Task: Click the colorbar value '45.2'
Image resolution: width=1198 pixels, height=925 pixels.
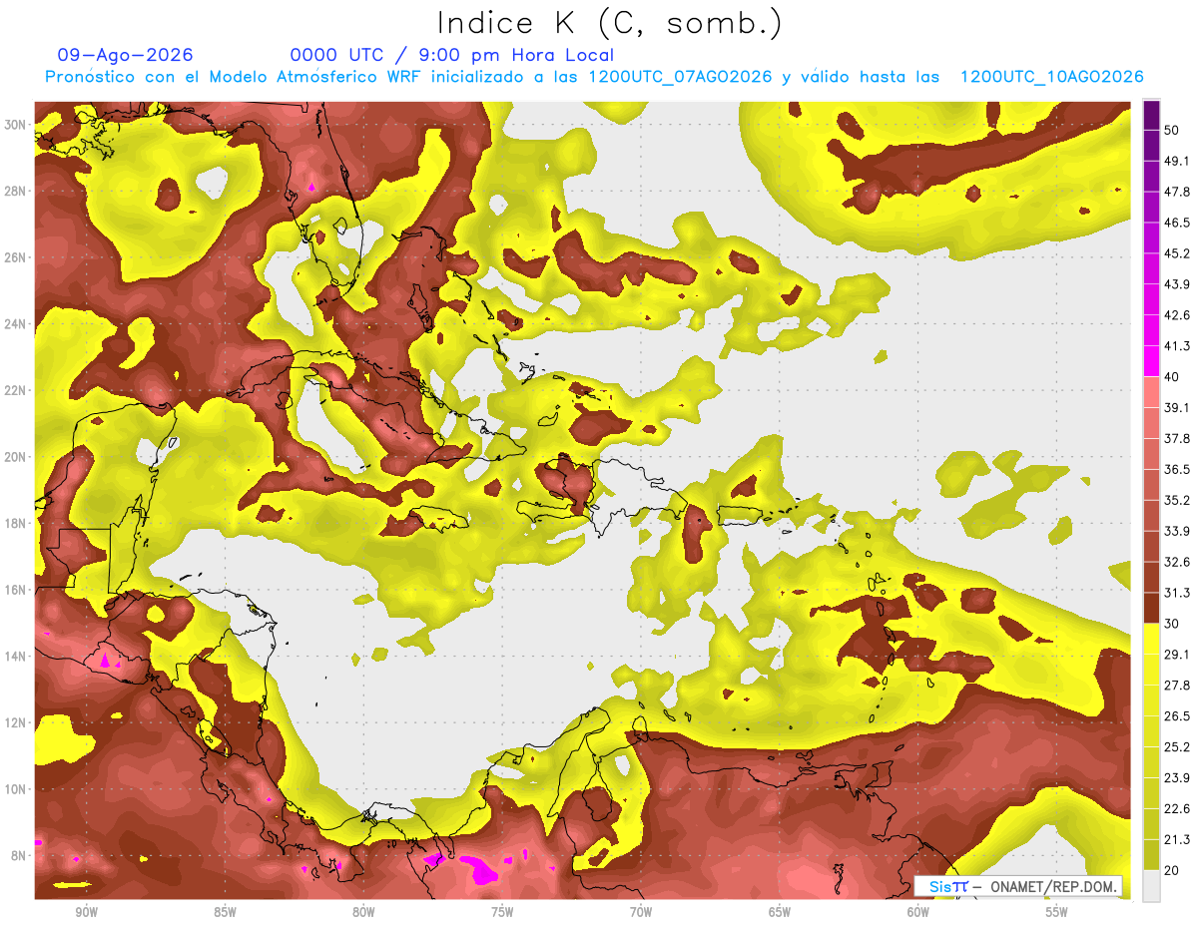Action: point(1178,253)
